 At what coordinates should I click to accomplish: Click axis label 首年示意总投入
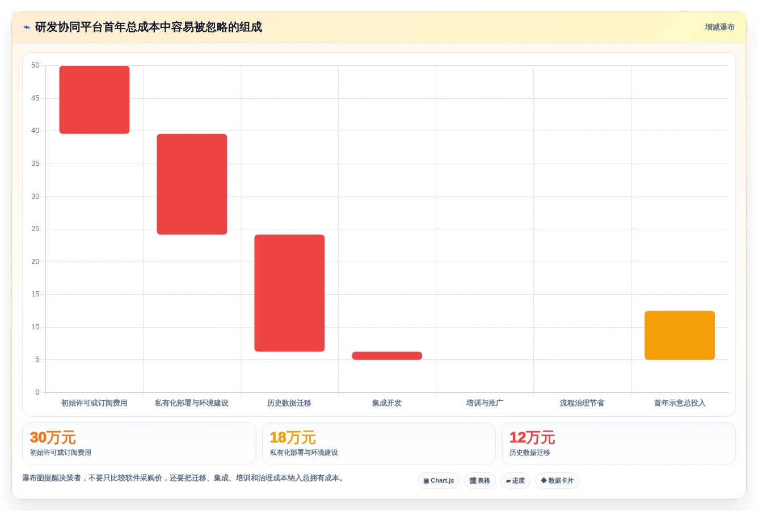coord(680,403)
